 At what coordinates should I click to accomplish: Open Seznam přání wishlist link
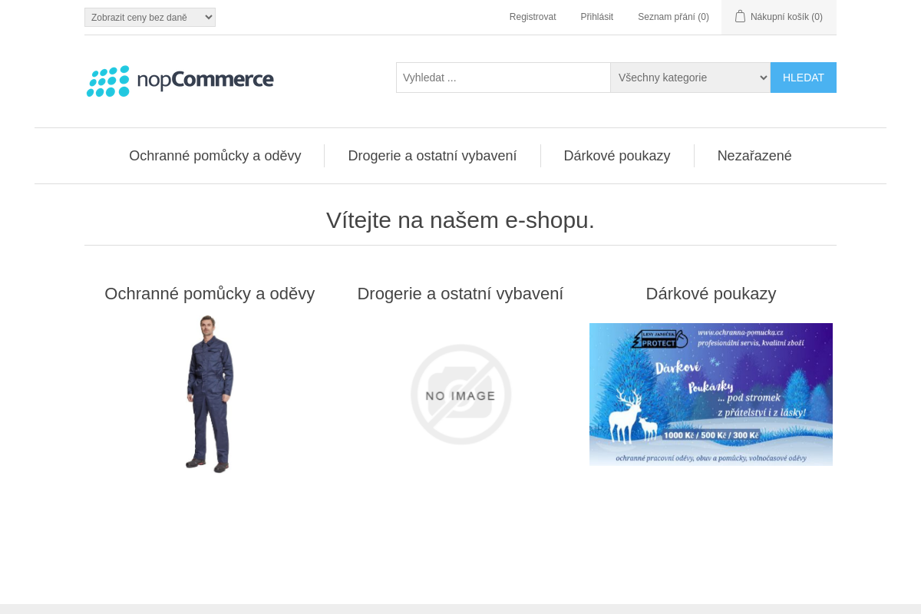(673, 17)
